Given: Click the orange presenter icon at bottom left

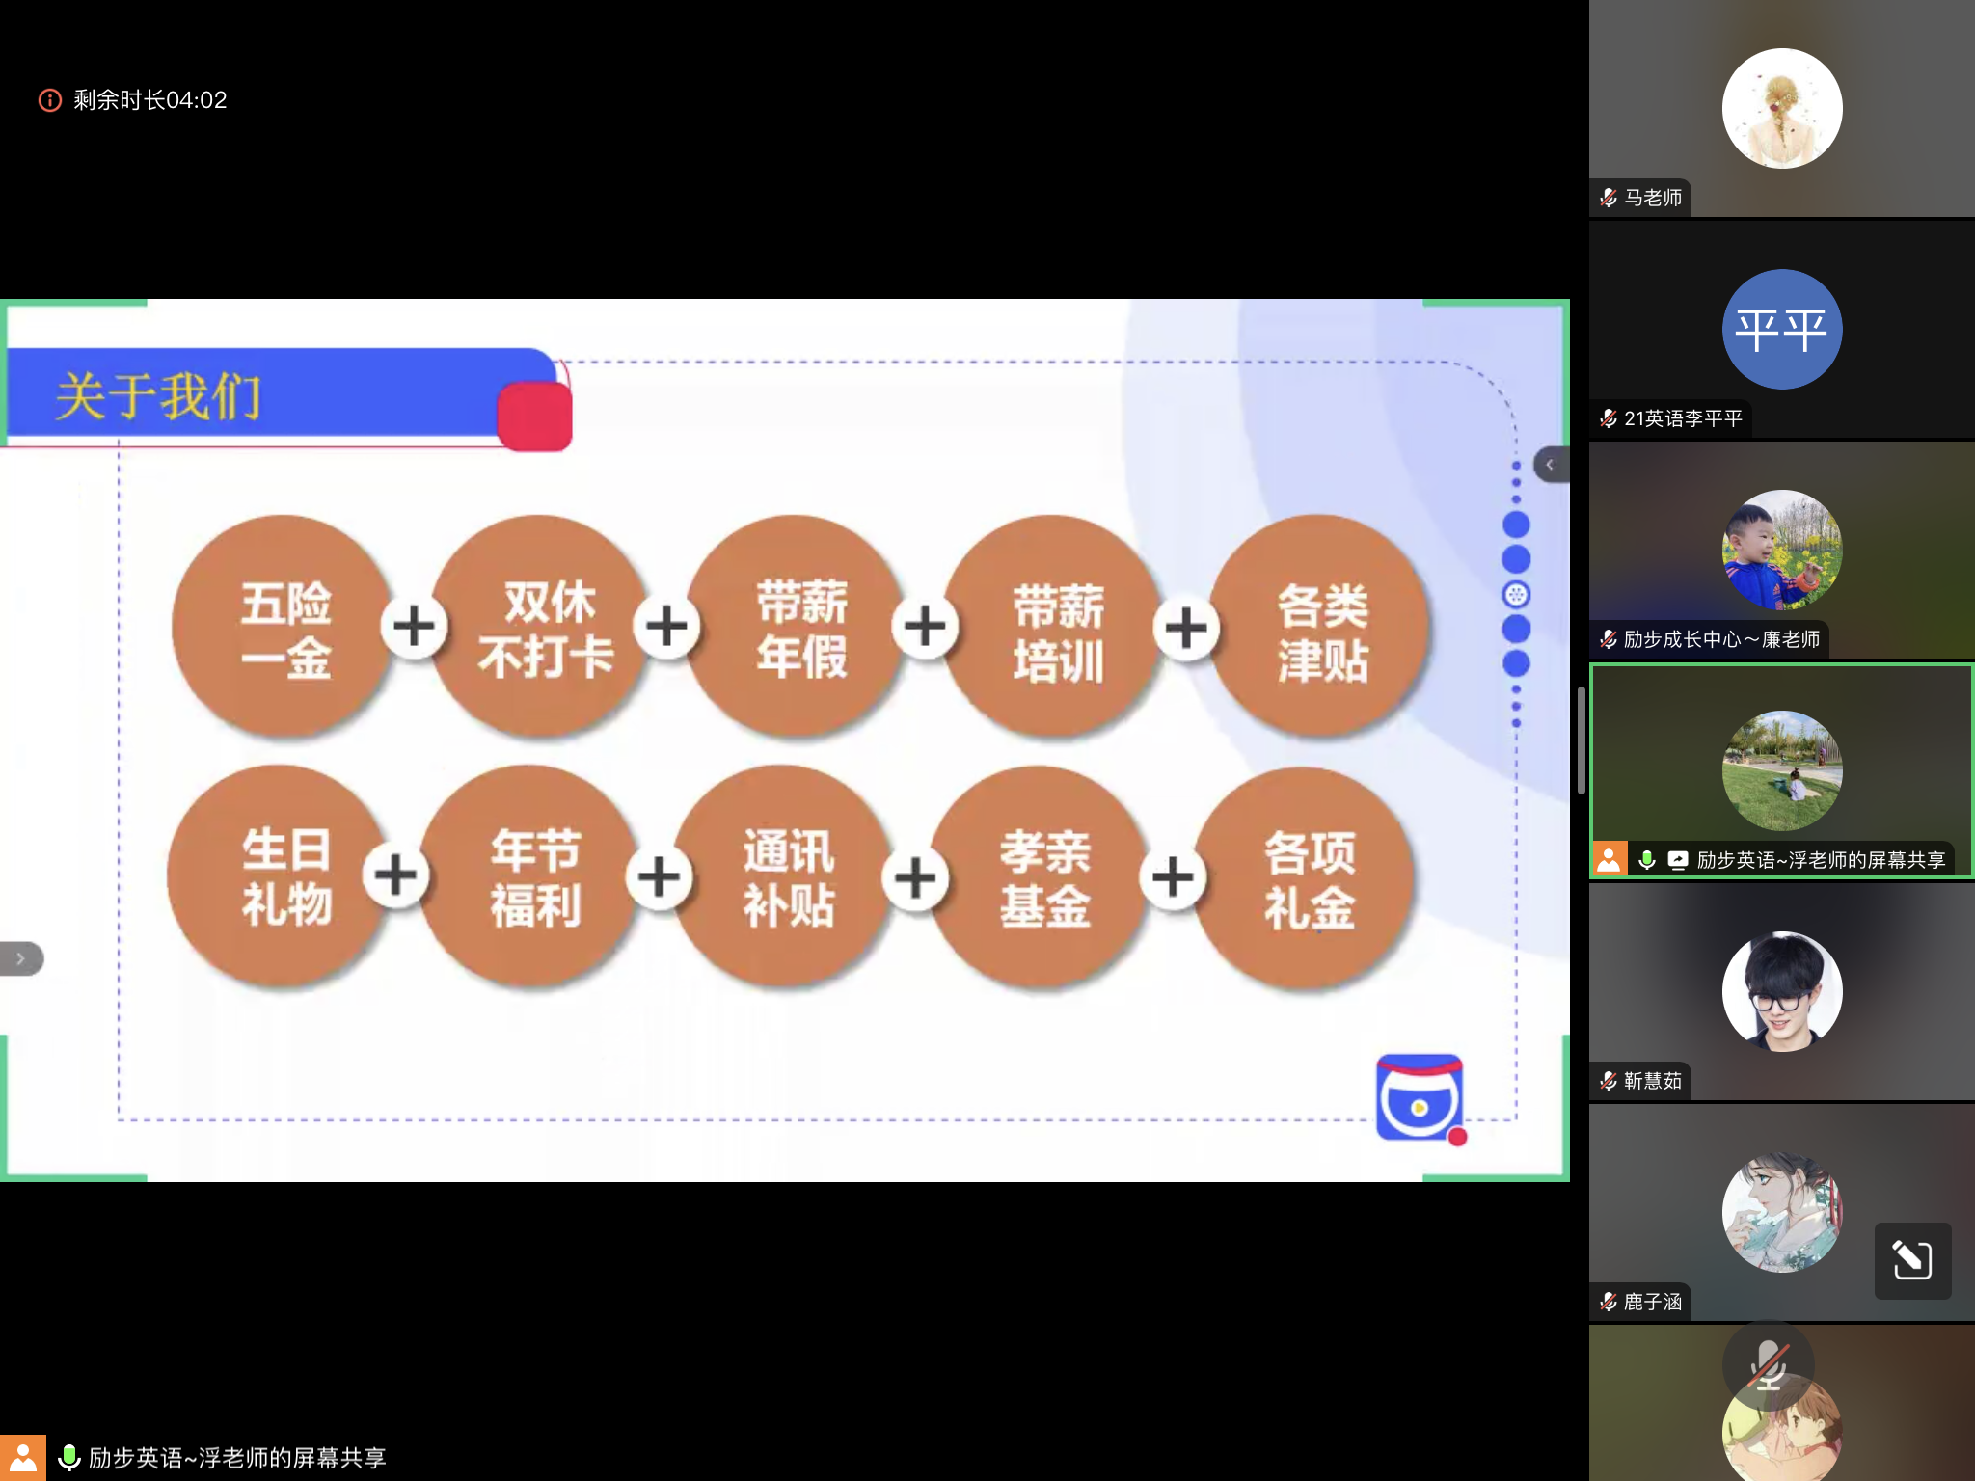Looking at the screenshot, I should tap(22, 1458).
